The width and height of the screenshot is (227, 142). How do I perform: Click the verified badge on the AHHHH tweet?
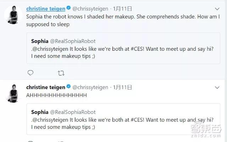tap(68, 87)
